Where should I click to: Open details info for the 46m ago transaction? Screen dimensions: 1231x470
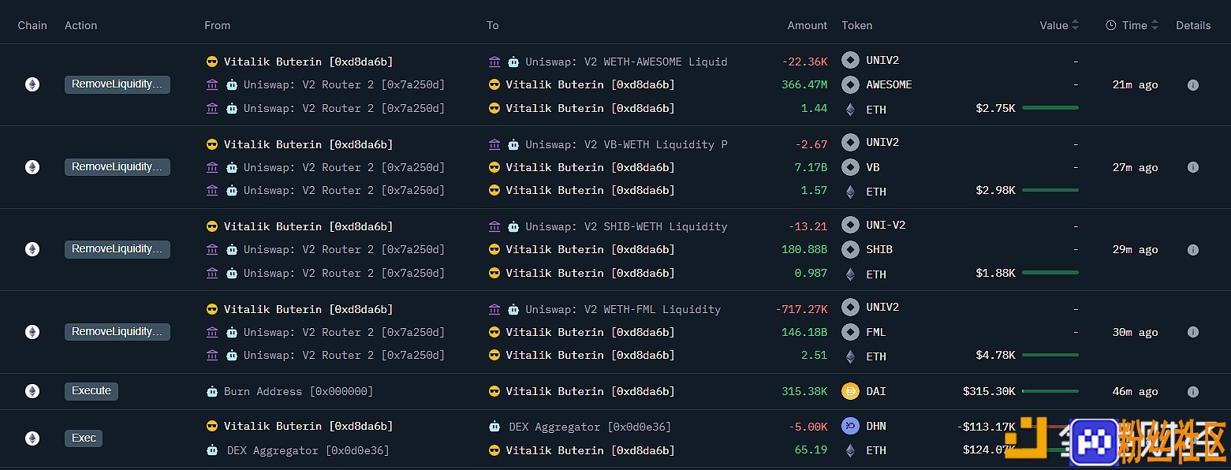(1192, 392)
